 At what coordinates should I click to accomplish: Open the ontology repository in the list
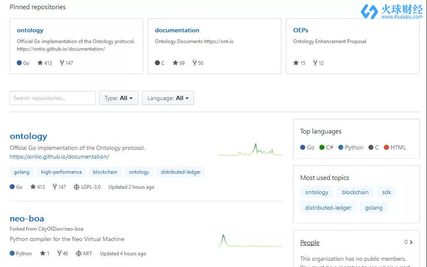click(28, 136)
